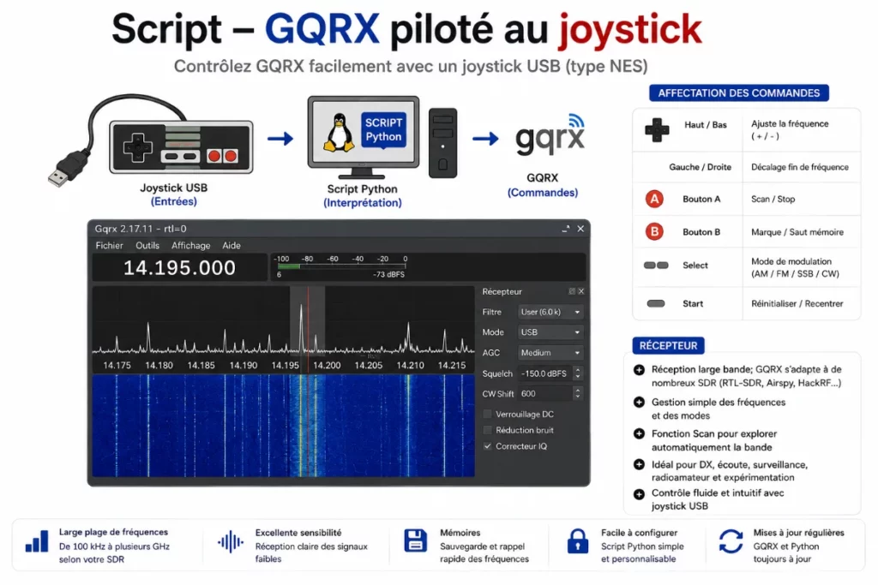The height and width of the screenshot is (585, 878).
Task: Click the (Commandes) label under GQRX
Action: click(543, 193)
